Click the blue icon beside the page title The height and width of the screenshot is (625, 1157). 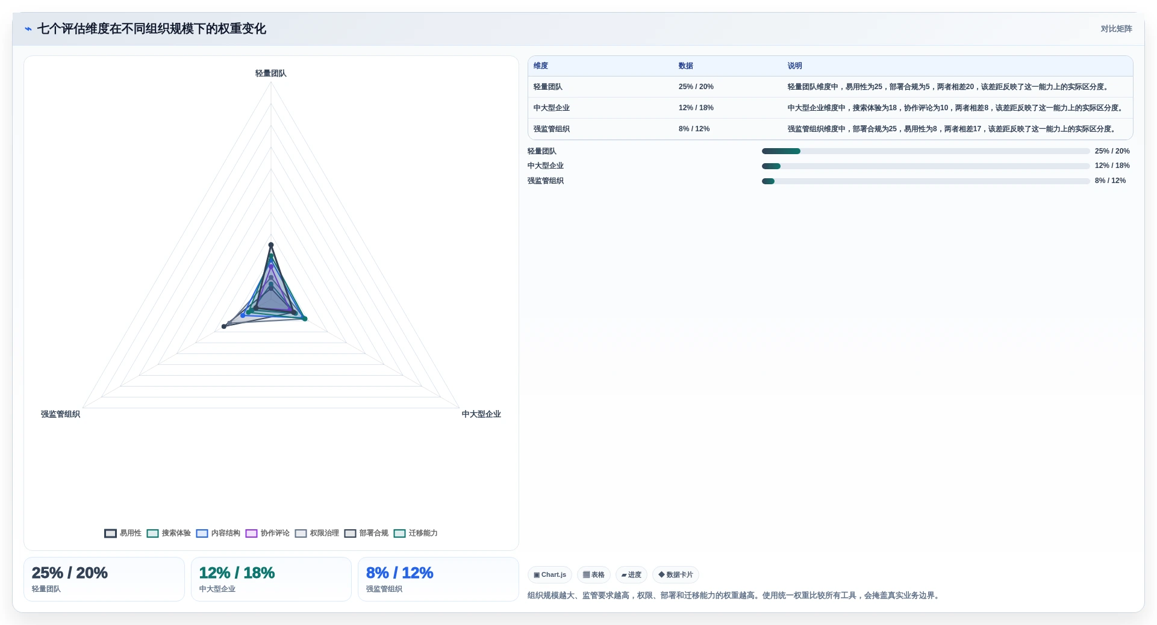tap(28, 29)
